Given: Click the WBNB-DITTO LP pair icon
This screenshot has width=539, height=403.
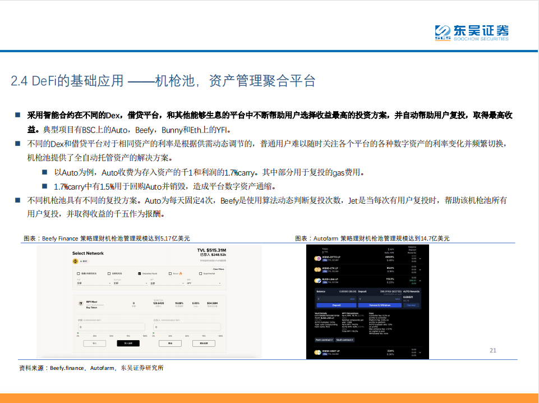Looking at the screenshot, I should tap(317, 258).
